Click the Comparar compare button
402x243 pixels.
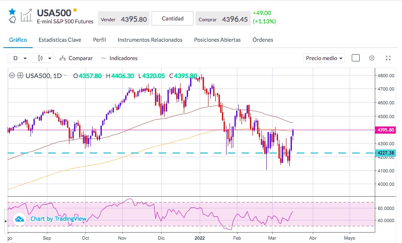point(76,58)
